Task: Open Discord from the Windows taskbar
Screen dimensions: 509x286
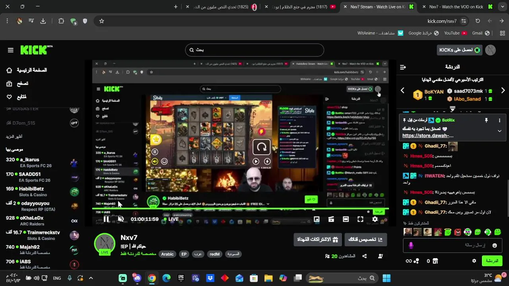Action: (137, 278)
